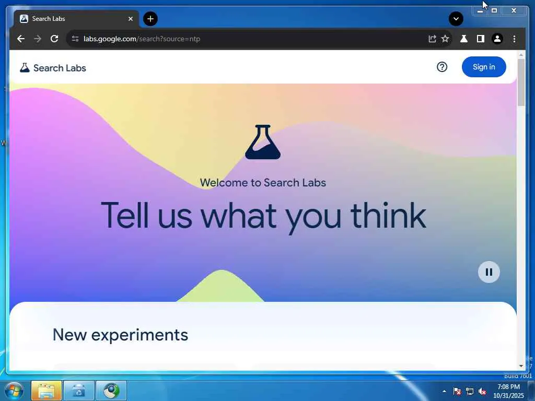This screenshot has width=535, height=401.
Task: Click the forward navigation arrow
Action: click(x=38, y=39)
